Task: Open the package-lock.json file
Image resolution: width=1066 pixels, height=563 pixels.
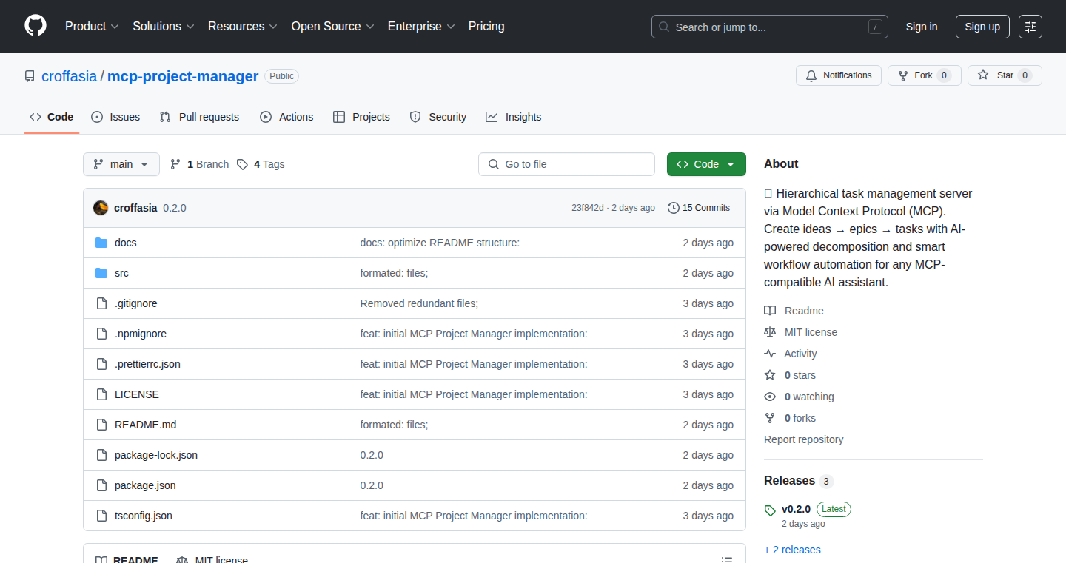Action: (156, 455)
